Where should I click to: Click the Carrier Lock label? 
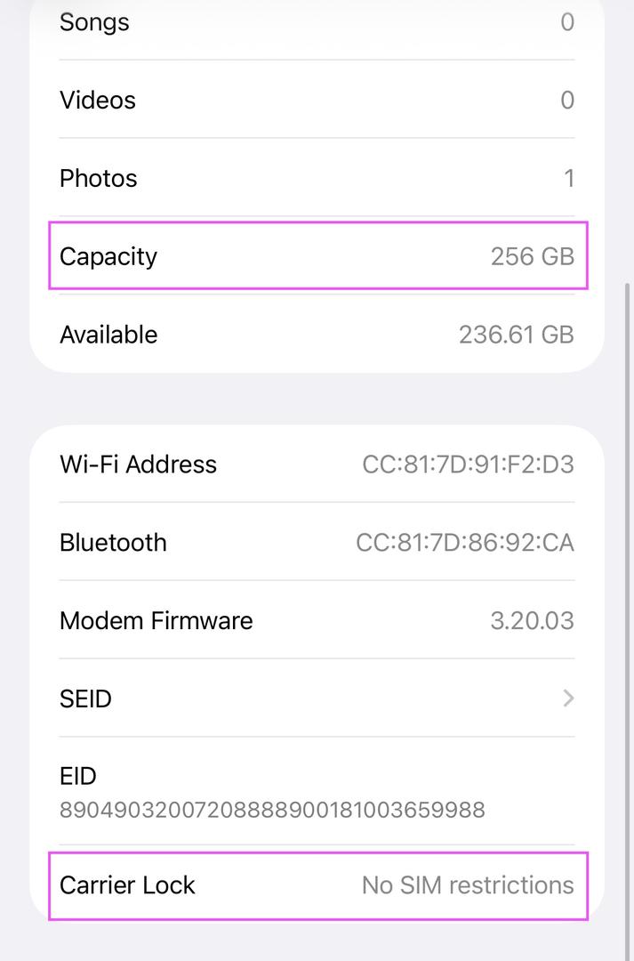pos(127,885)
